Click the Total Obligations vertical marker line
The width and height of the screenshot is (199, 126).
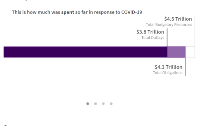185,67
